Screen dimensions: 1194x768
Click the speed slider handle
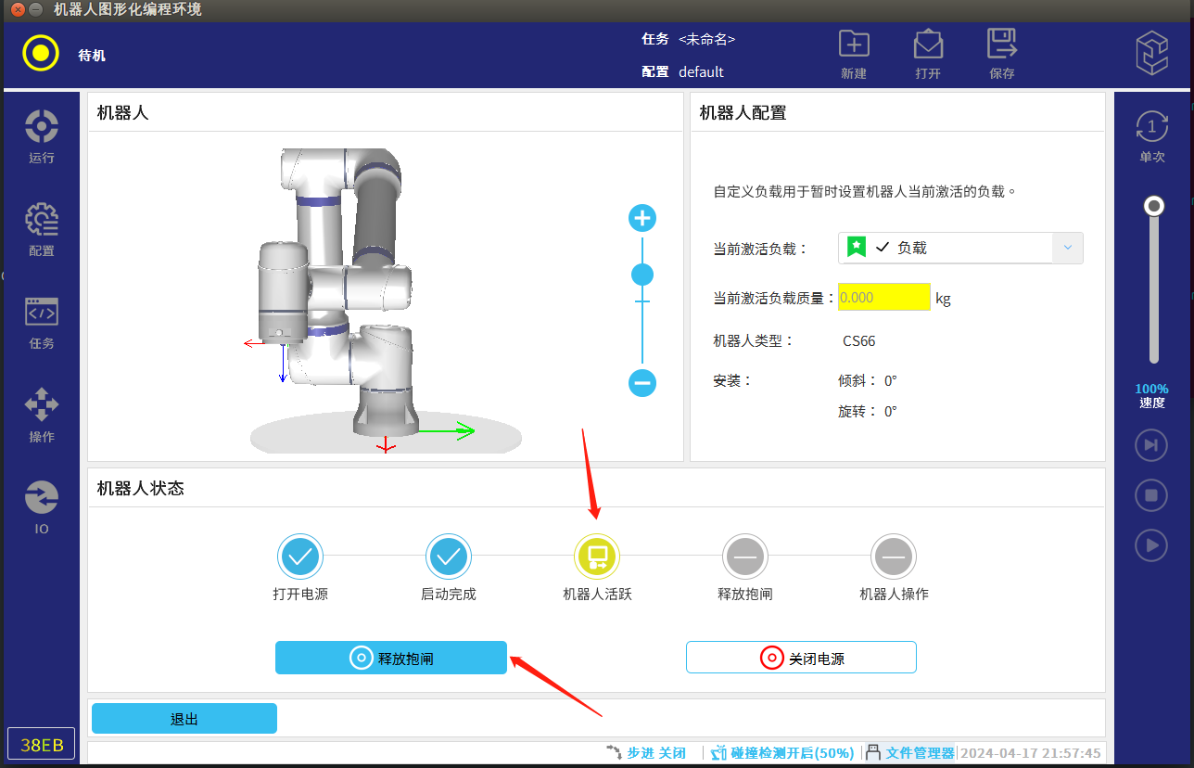click(x=1154, y=206)
